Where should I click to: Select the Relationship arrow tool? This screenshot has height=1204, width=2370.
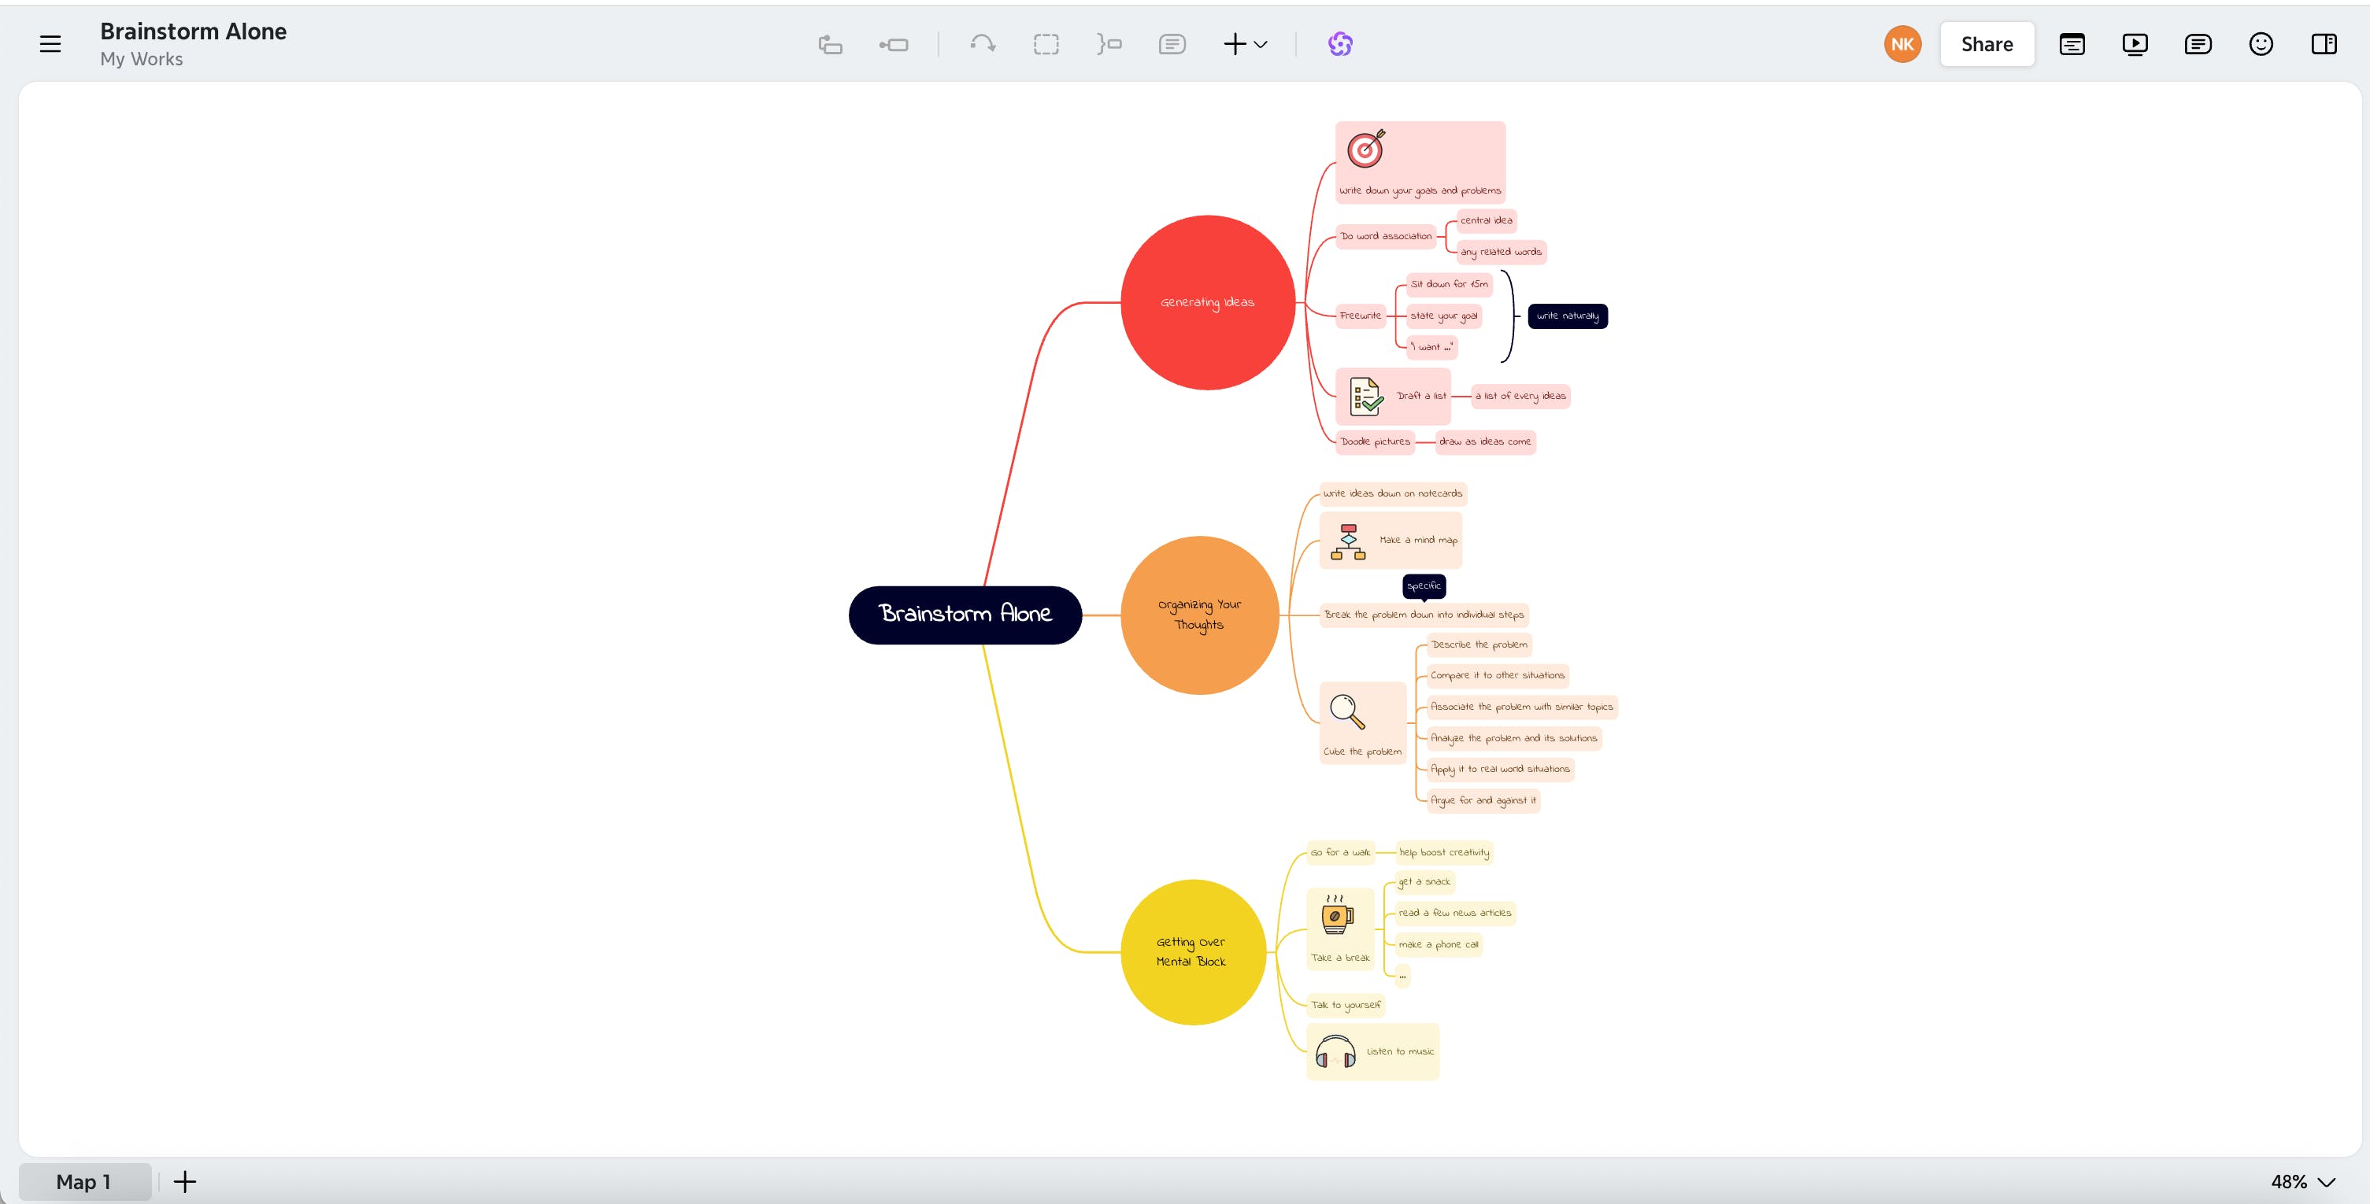[x=983, y=44]
